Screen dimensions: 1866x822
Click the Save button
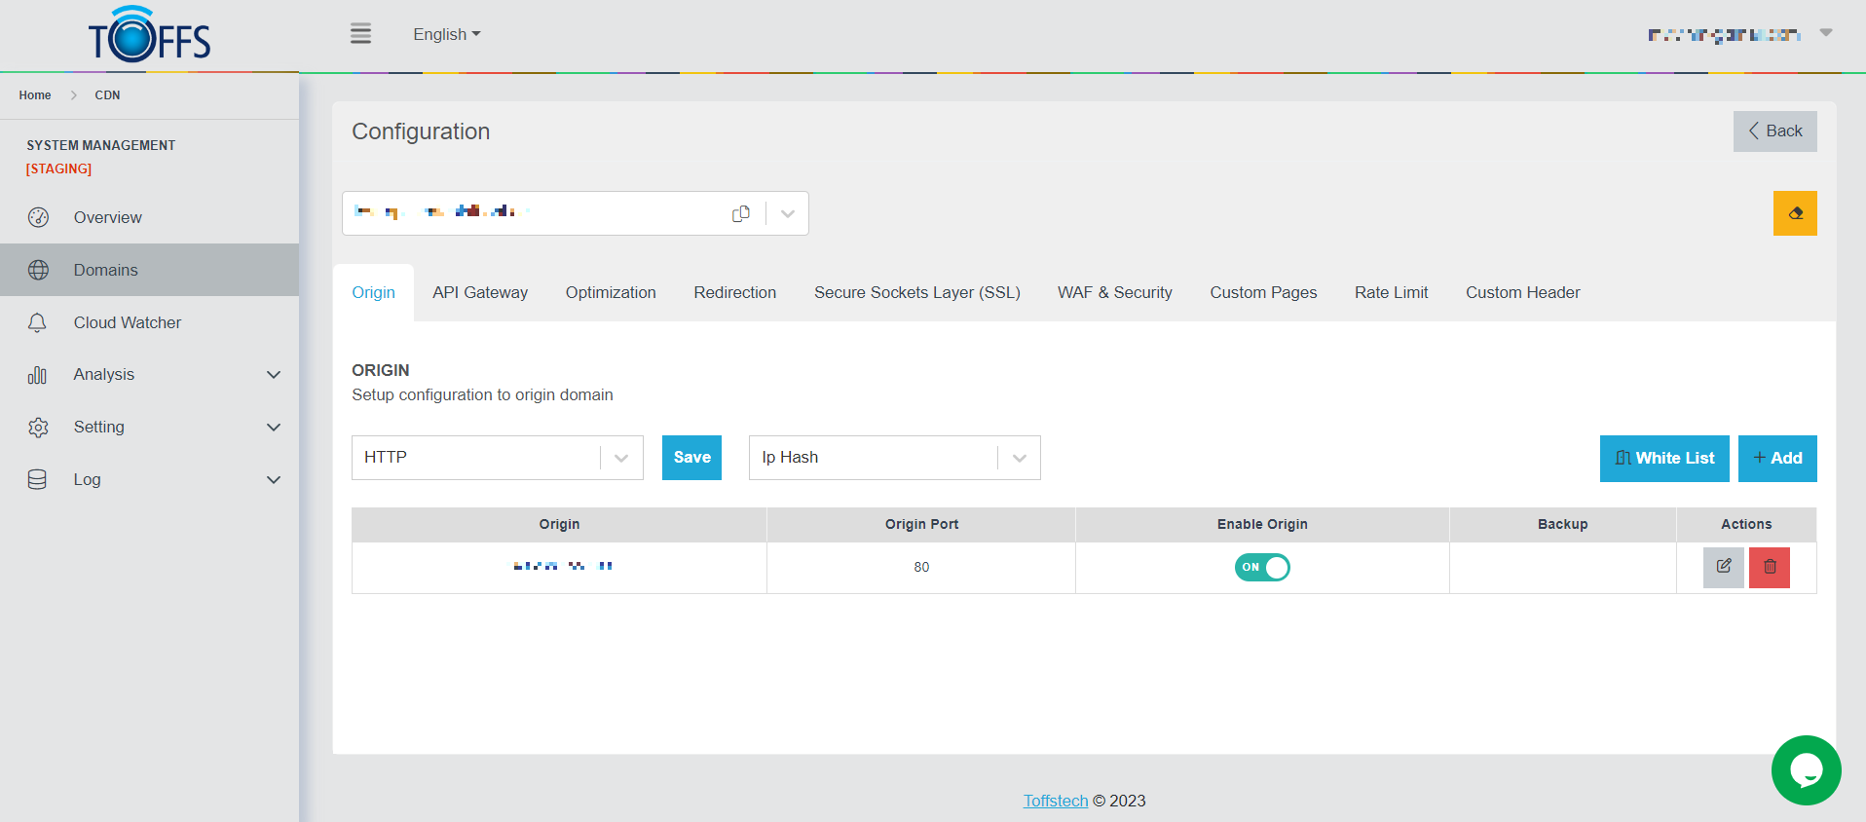coord(691,458)
